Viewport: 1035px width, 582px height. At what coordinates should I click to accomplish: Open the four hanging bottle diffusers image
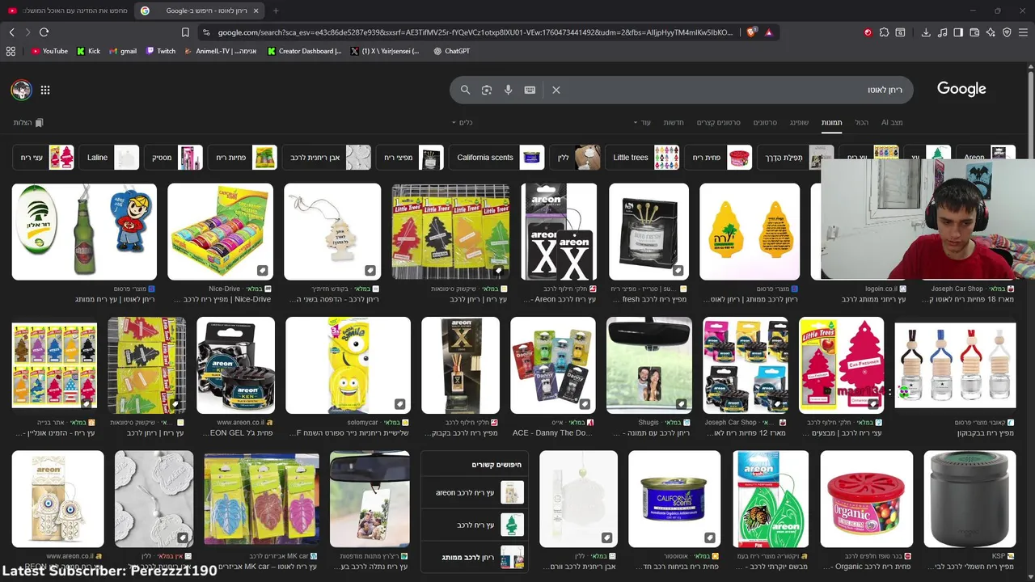955,365
